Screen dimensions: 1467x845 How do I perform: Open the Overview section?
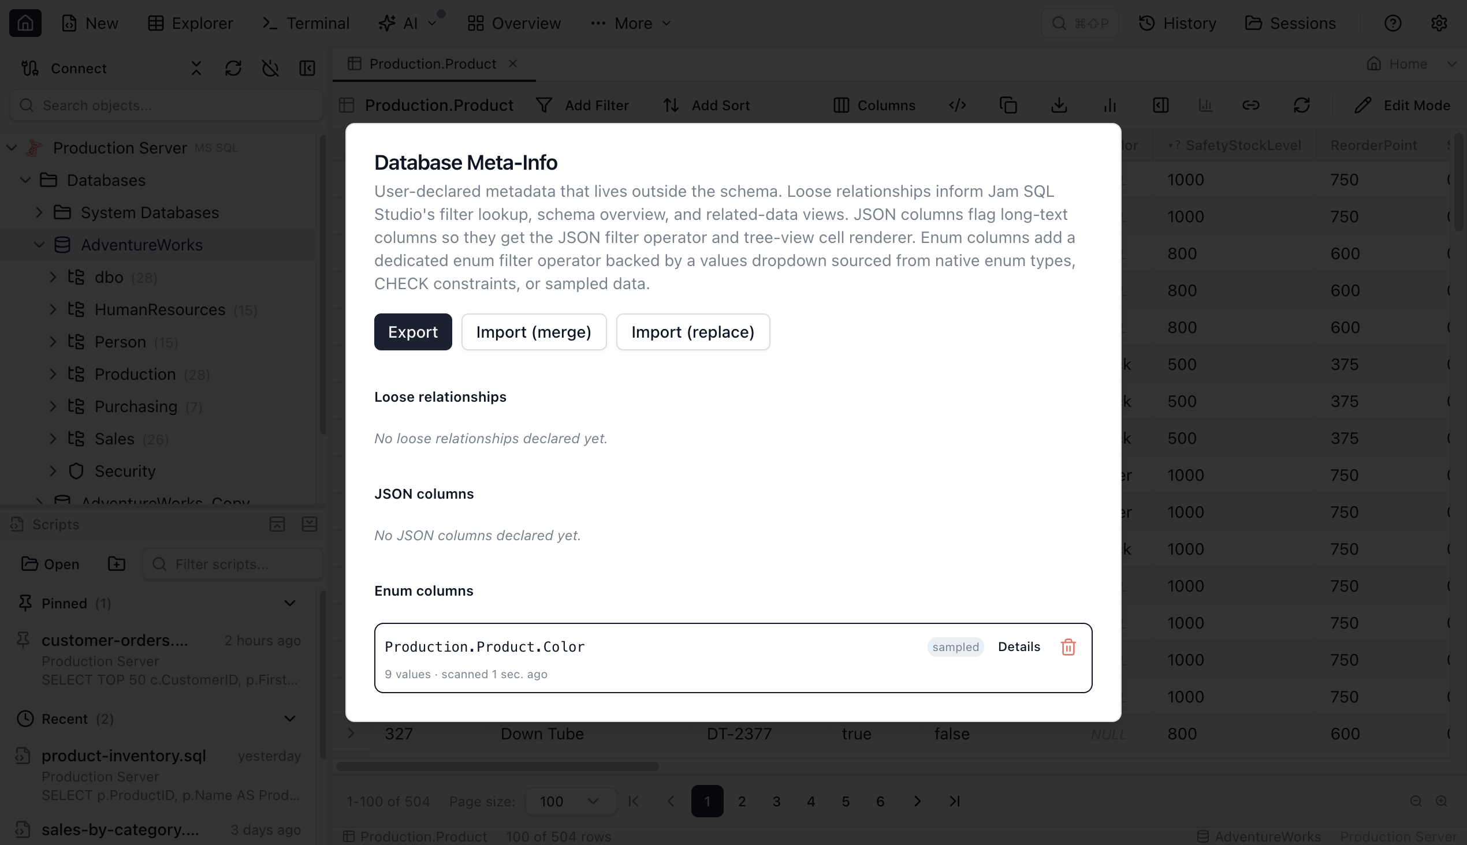point(514,23)
